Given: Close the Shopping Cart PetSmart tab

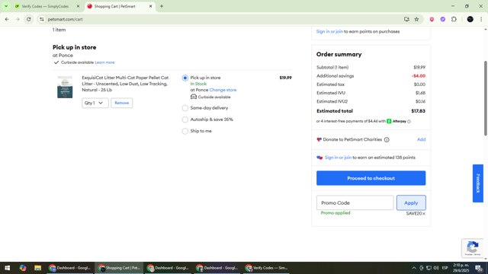Looking at the screenshot, I should point(151,6).
